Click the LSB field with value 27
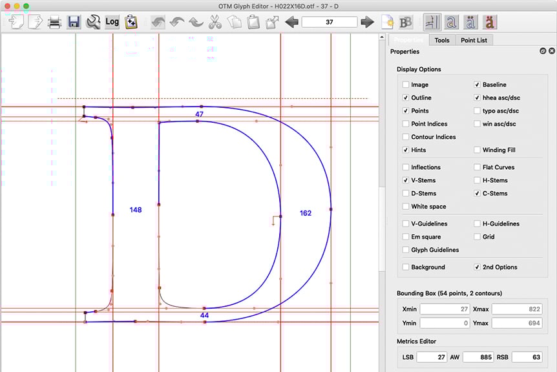The height and width of the screenshot is (372, 557). coord(432,357)
